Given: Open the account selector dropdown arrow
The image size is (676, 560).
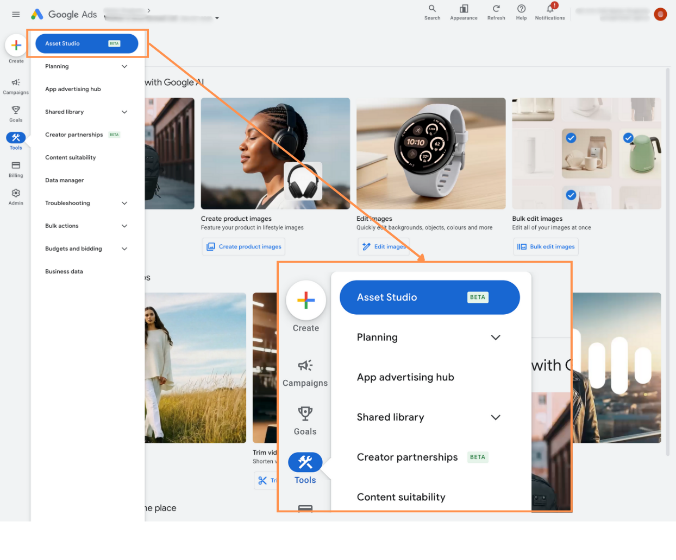Looking at the screenshot, I should point(217,18).
